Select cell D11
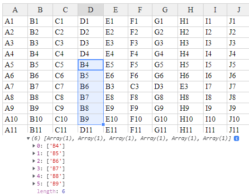 [90, 130]
